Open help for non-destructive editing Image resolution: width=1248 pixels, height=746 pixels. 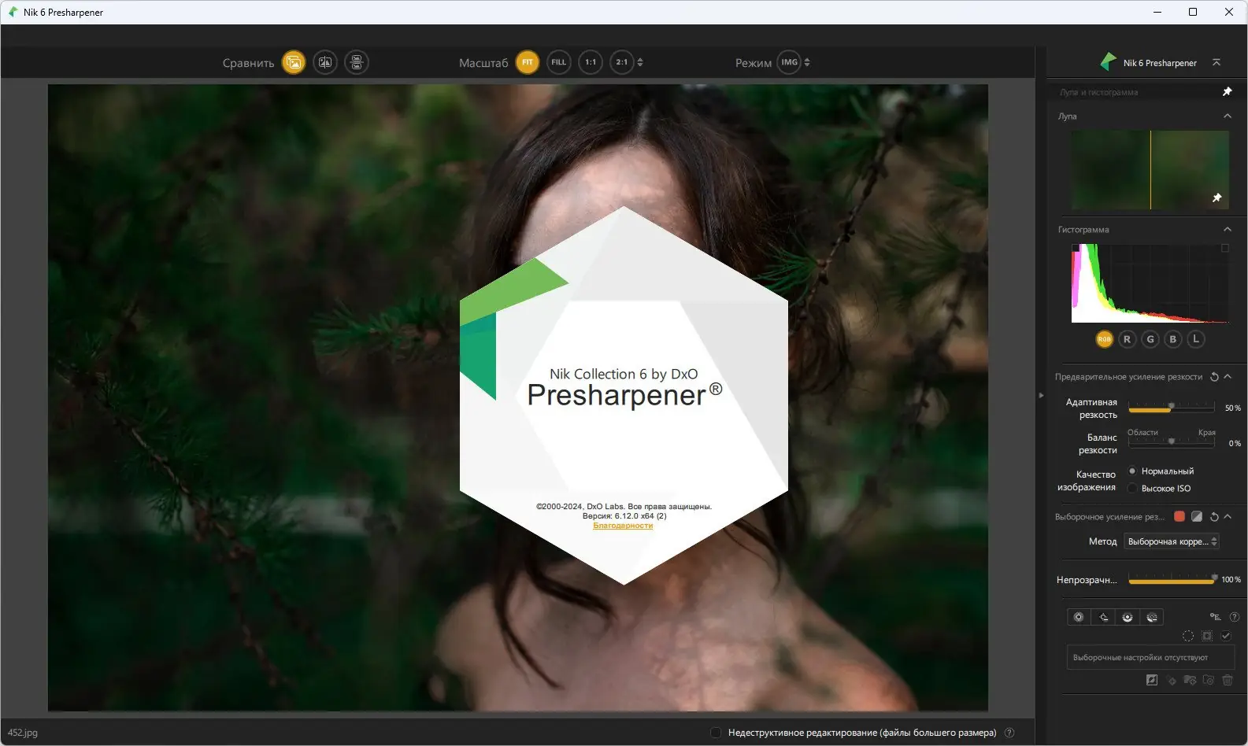(1009, 733)
